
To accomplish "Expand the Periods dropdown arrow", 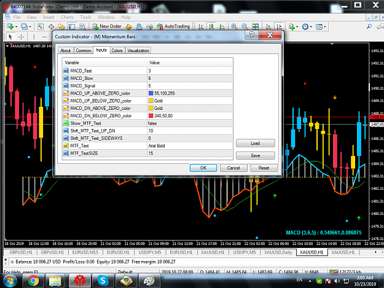I will (x=311, y=26).
